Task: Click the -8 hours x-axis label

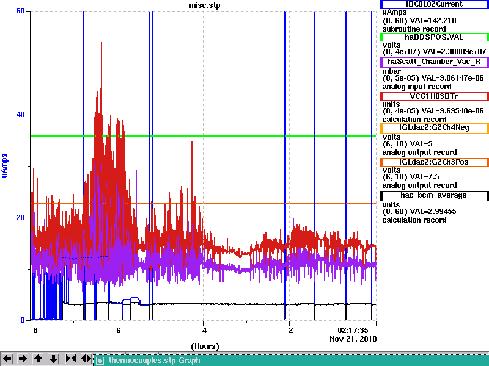Action: pos(34,330)
